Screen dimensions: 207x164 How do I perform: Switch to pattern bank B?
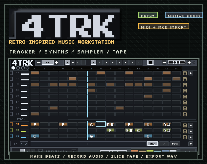(73, 63)
